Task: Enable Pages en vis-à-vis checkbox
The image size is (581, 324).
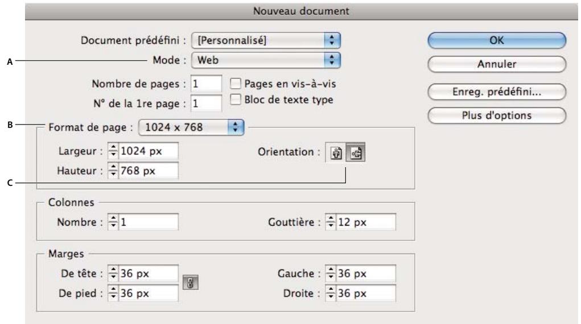Action: pos(235,84)
